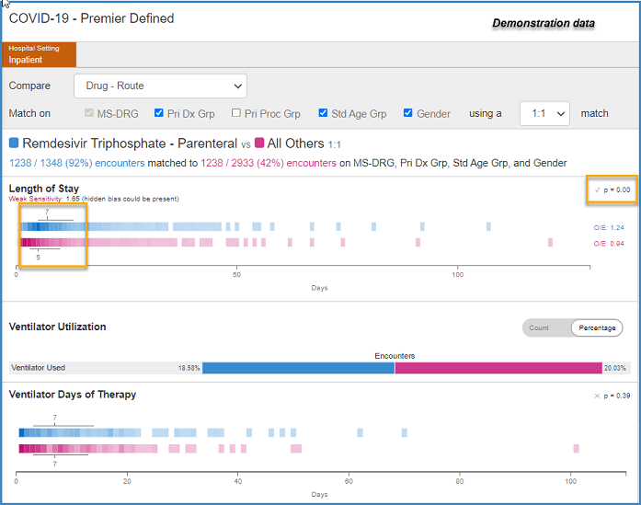The width and height of the screenshot is (641, 505).
Task: Switch Ventilator Utilization to Count
Action: 539,328
